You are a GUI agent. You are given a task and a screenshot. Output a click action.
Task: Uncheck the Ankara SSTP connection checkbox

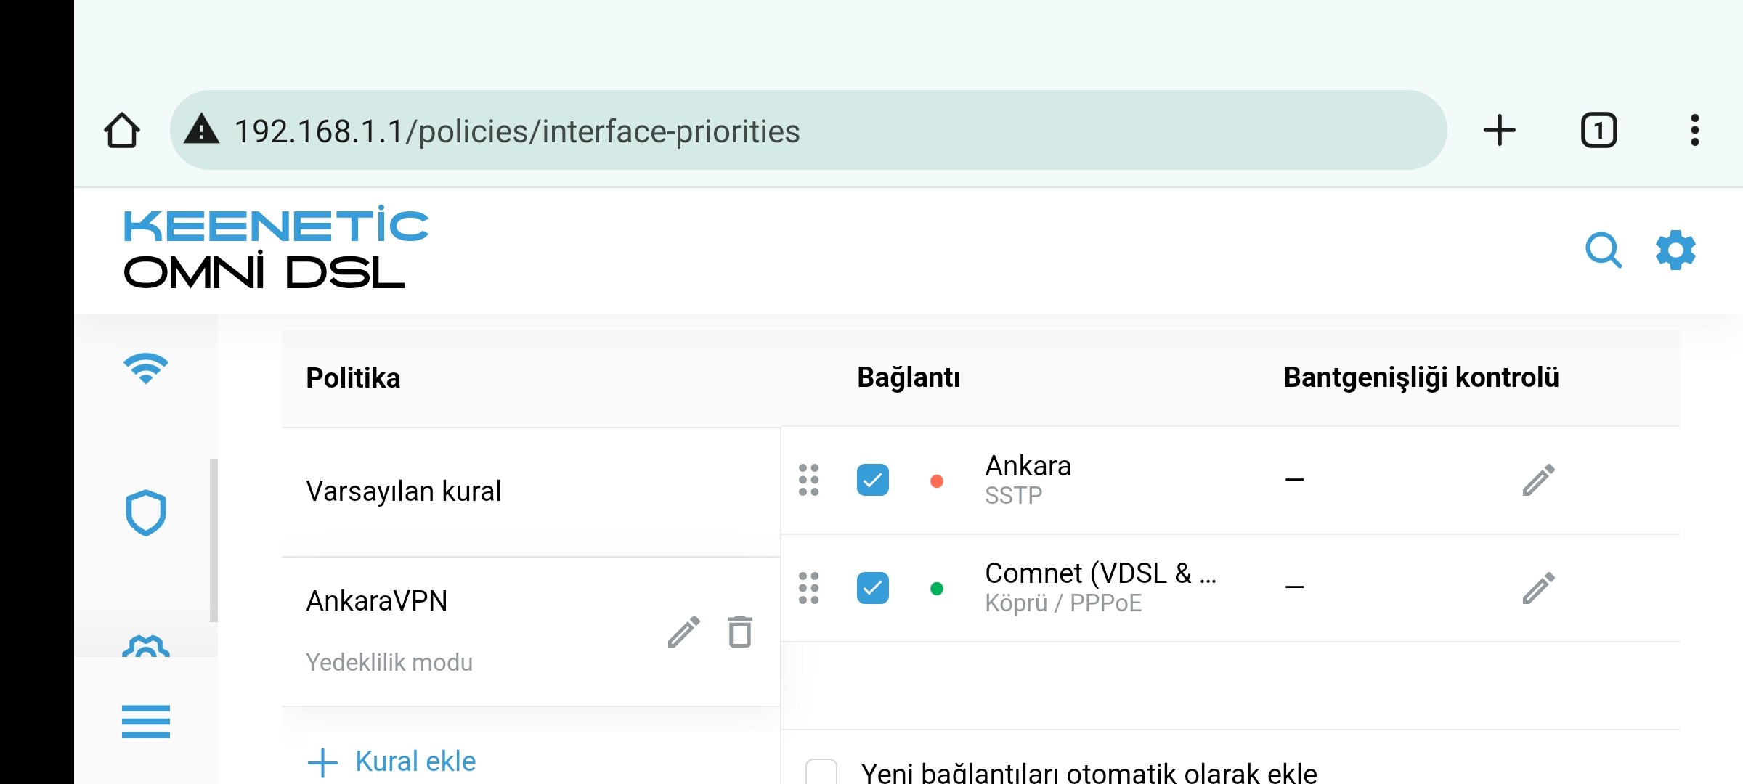pos(873,480)
